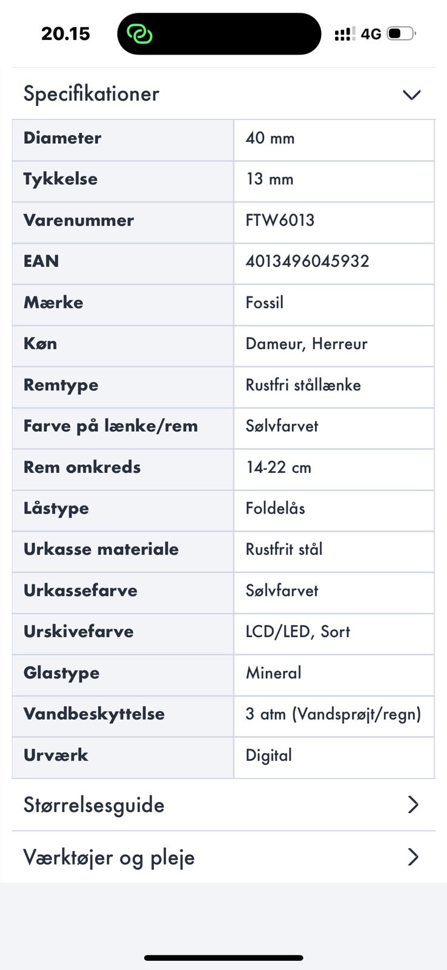Open the Størrelsesguide section label
Screen dimensions: 447x970
coord(94,805)
